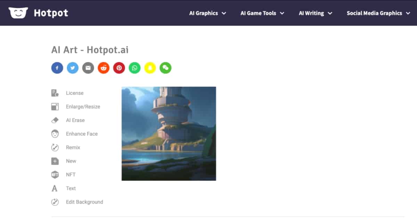This screenshot has height=224, width=417.
Task: Click the License document icon
Action: 55,93
